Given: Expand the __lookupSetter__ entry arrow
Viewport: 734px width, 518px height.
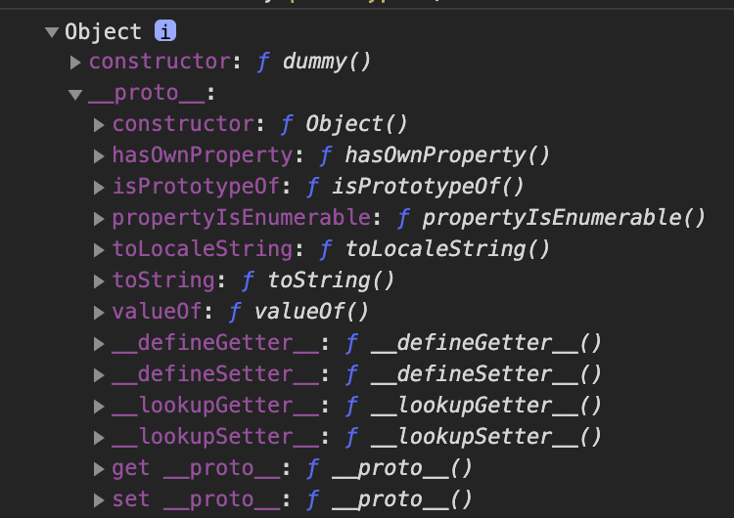Looking at the screenshot, I should click(x=99, y=438).
